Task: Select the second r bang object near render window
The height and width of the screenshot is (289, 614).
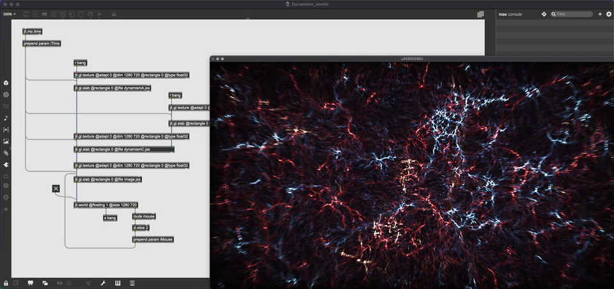Action: click(175, 95)
